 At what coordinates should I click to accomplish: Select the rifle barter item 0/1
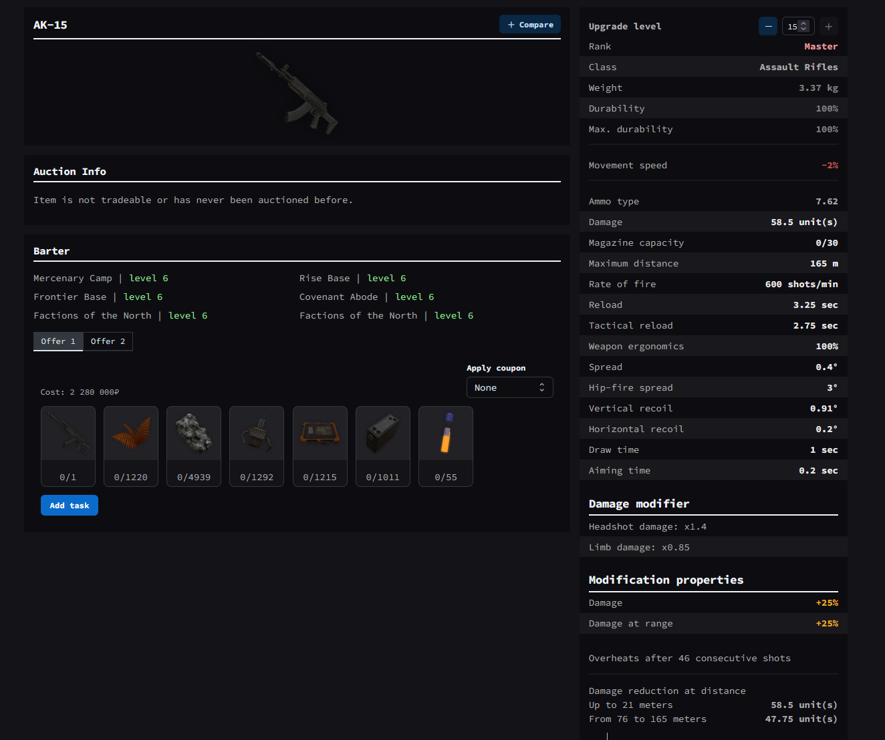coord(68,446)
